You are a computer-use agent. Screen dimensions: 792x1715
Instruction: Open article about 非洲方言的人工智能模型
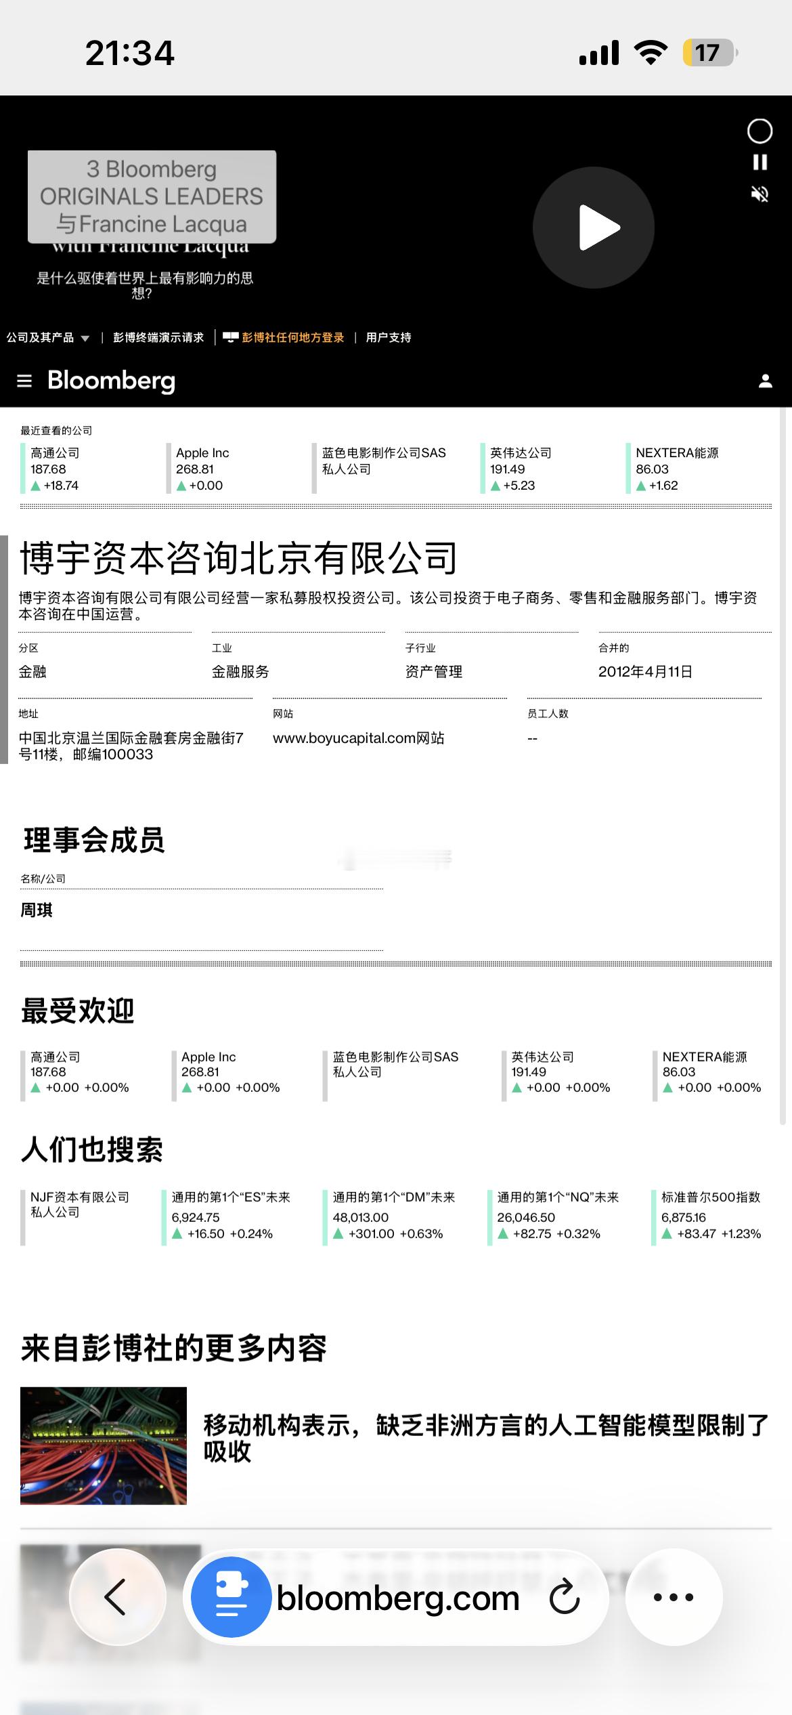[x=486, y=1439]
